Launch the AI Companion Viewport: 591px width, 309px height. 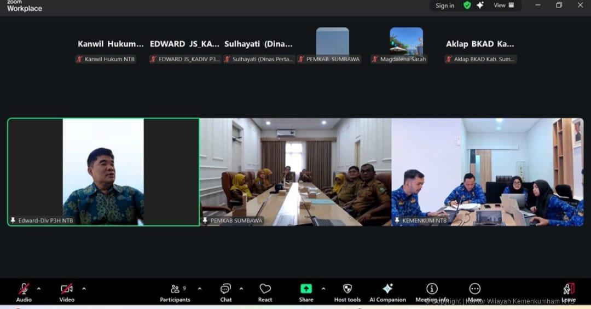pyautogui.click(x=387, y=292)
